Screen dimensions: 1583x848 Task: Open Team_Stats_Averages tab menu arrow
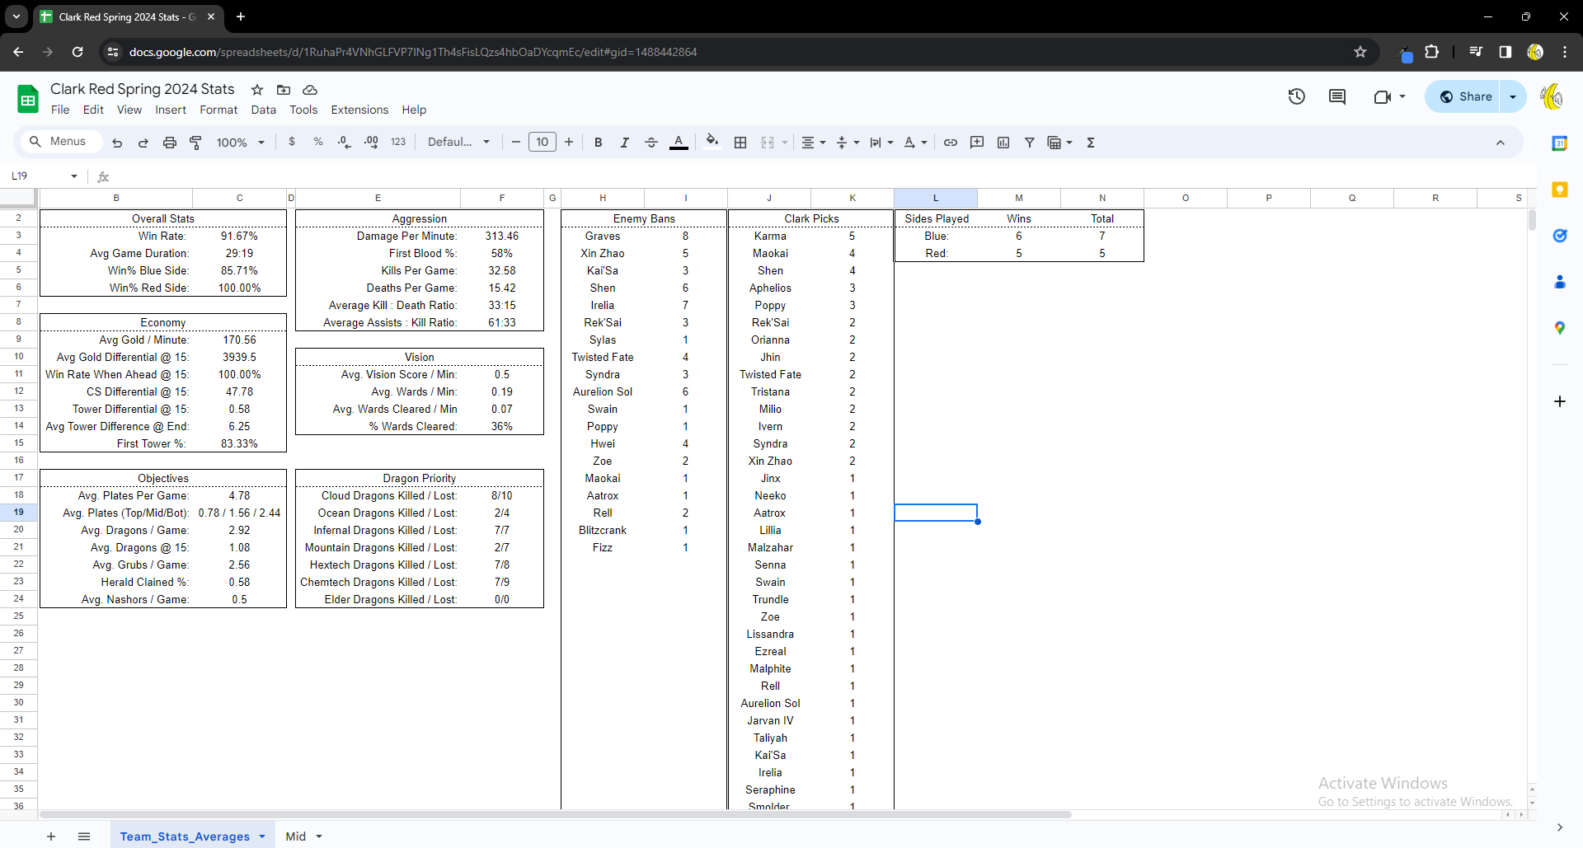(x=262, y=836)
